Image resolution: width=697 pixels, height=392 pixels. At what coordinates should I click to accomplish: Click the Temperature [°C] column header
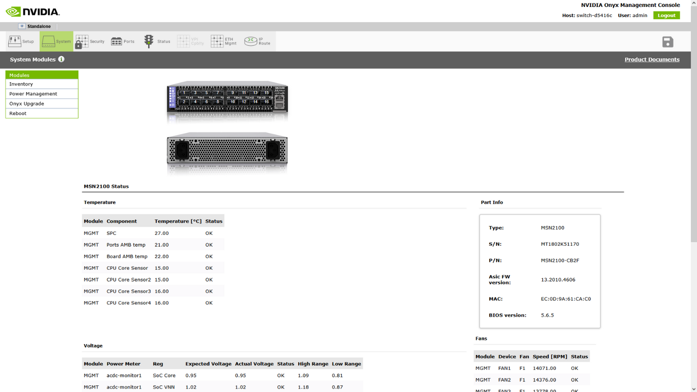pyautogui.click(x=178, y=221)
